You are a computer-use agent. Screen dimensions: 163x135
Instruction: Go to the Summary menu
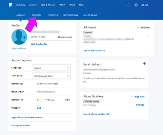pos(21,5)
